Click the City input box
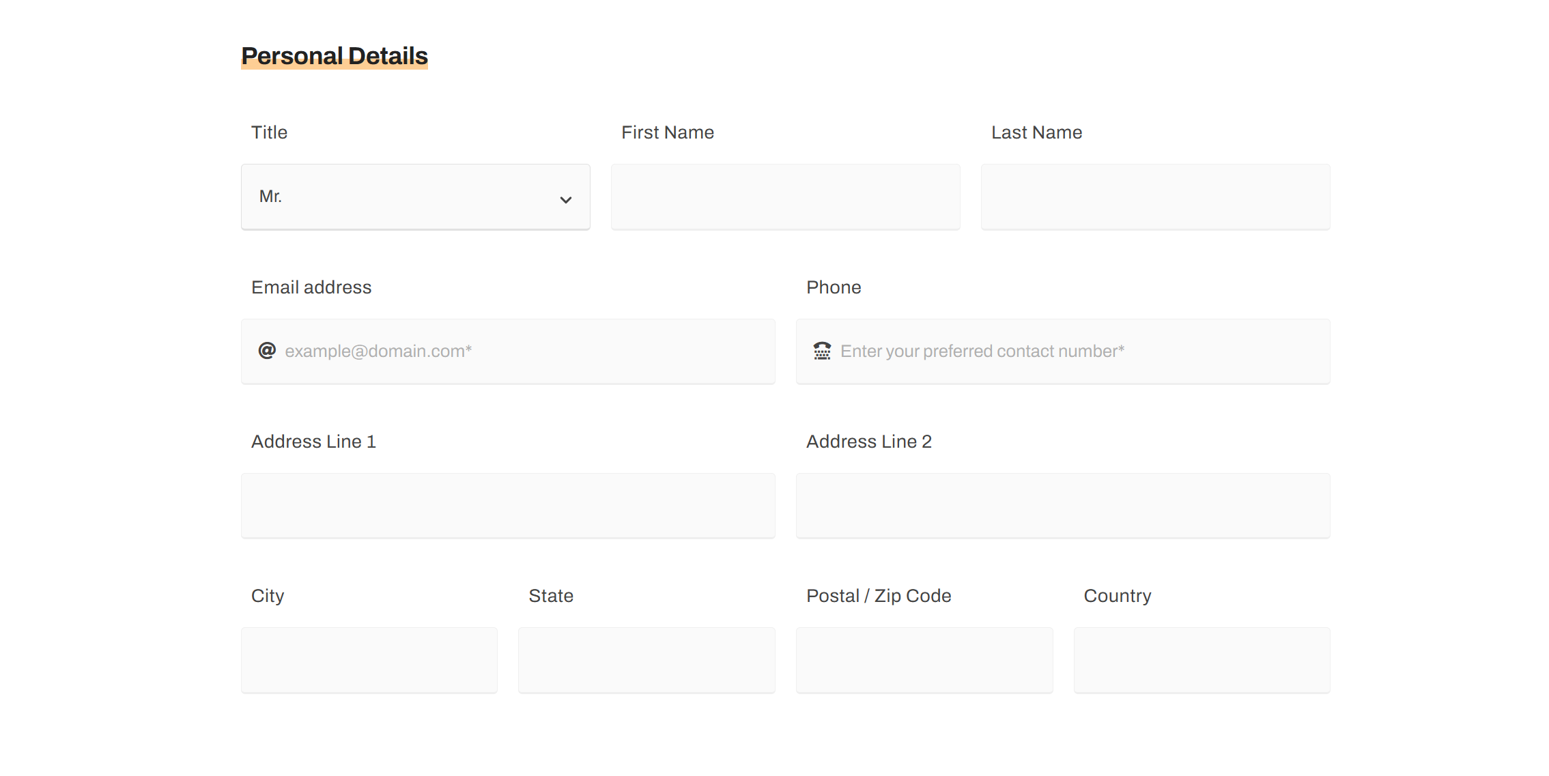Screen dimensions: 1549x776 click(369, 660)
